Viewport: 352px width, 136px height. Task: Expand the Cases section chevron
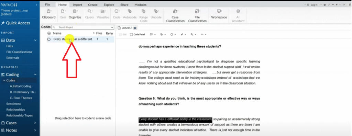point(35,123)
